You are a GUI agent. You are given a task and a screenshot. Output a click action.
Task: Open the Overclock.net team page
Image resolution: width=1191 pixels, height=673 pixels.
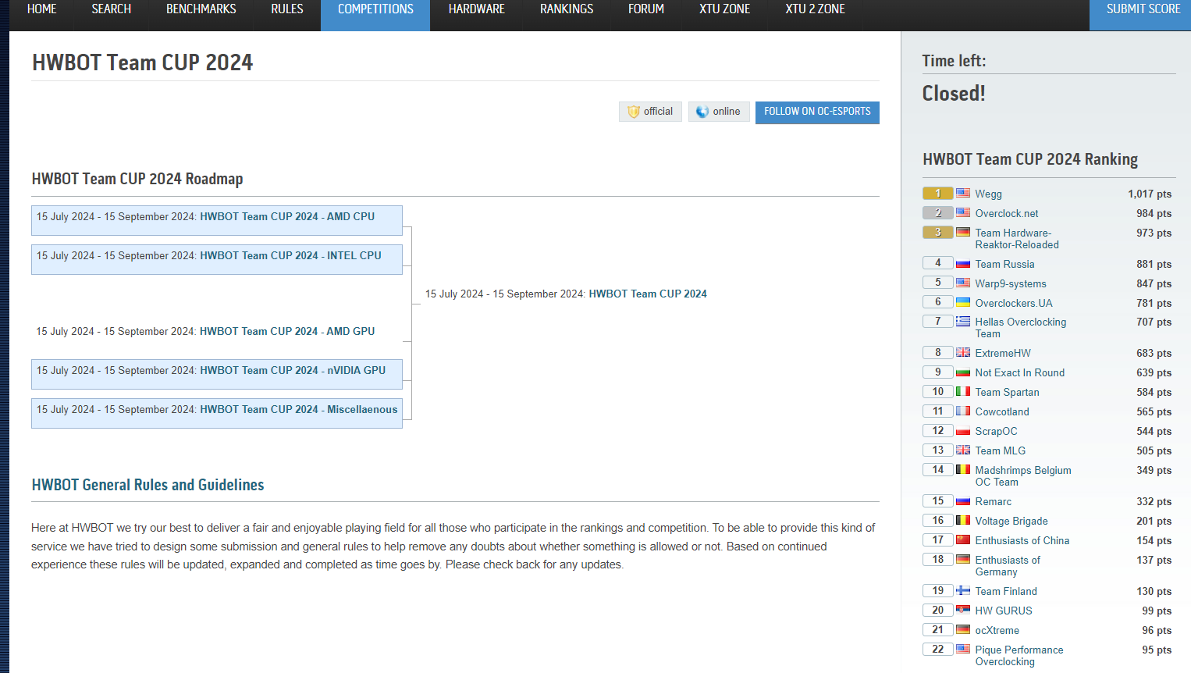coord(1007,214)
